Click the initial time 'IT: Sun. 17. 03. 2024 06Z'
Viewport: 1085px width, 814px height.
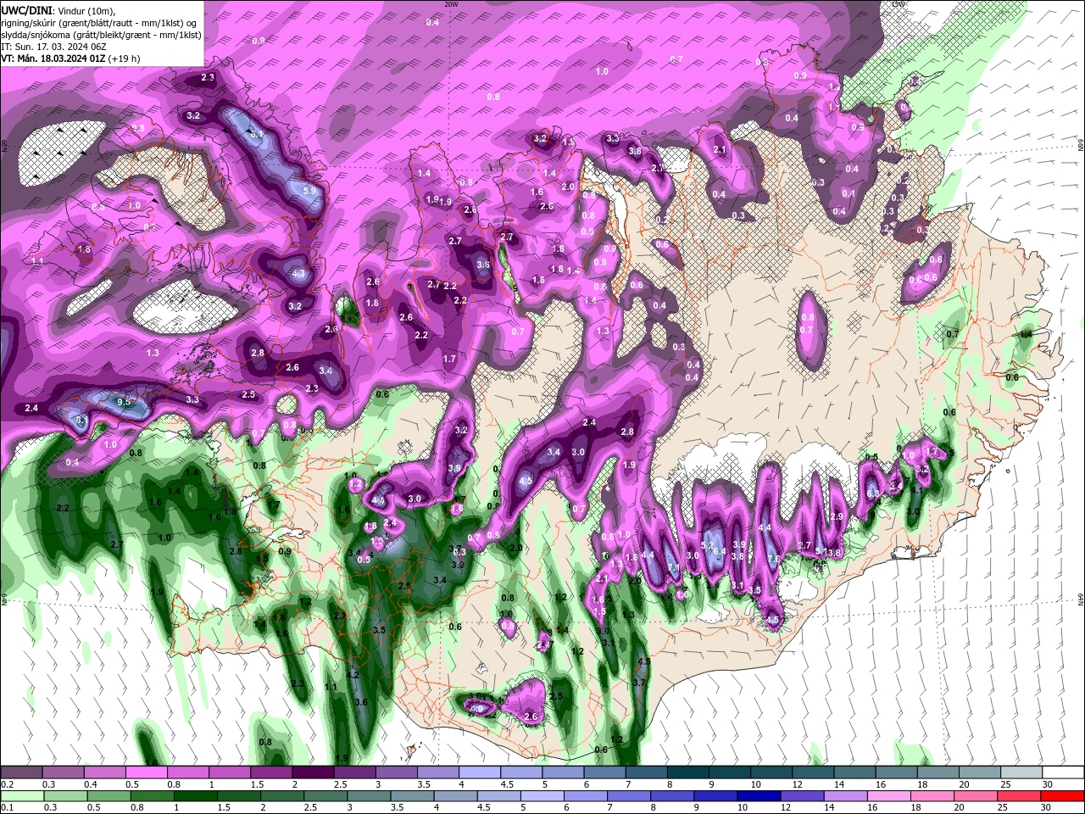54,46
